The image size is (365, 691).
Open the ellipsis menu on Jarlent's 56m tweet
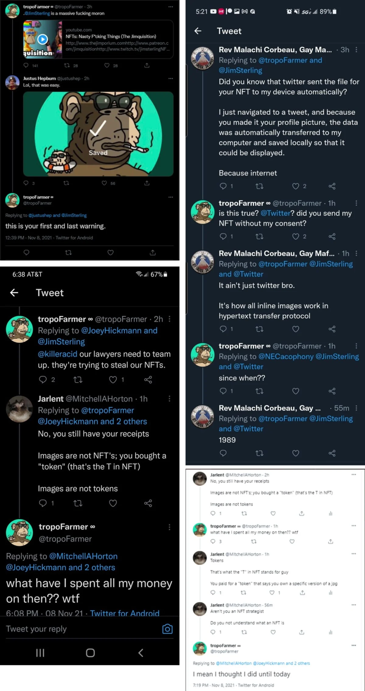pos(354,605)
